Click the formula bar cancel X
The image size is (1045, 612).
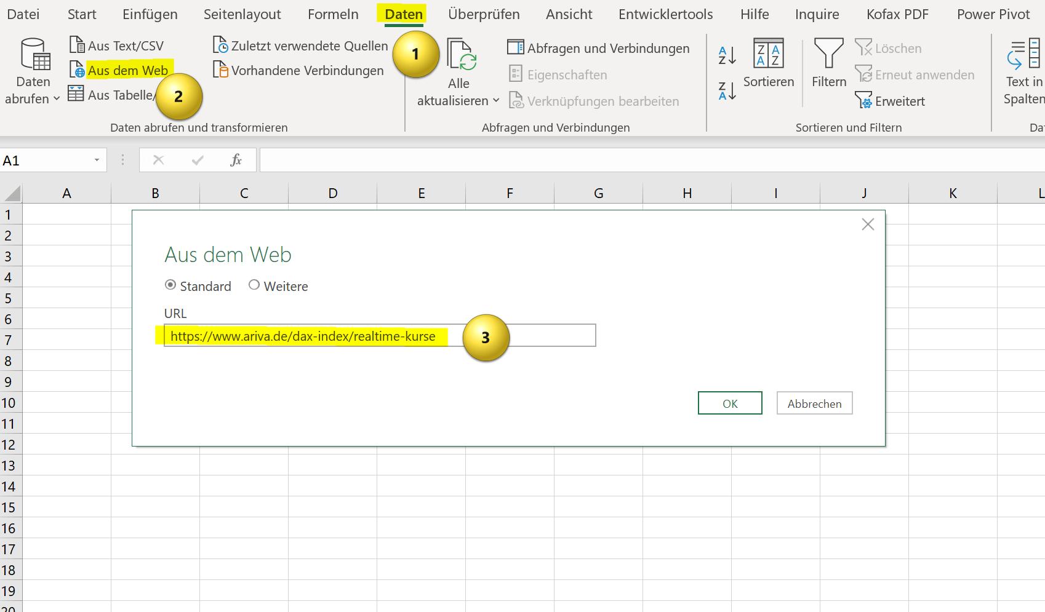pyautogui.click(x=158, y=160)
